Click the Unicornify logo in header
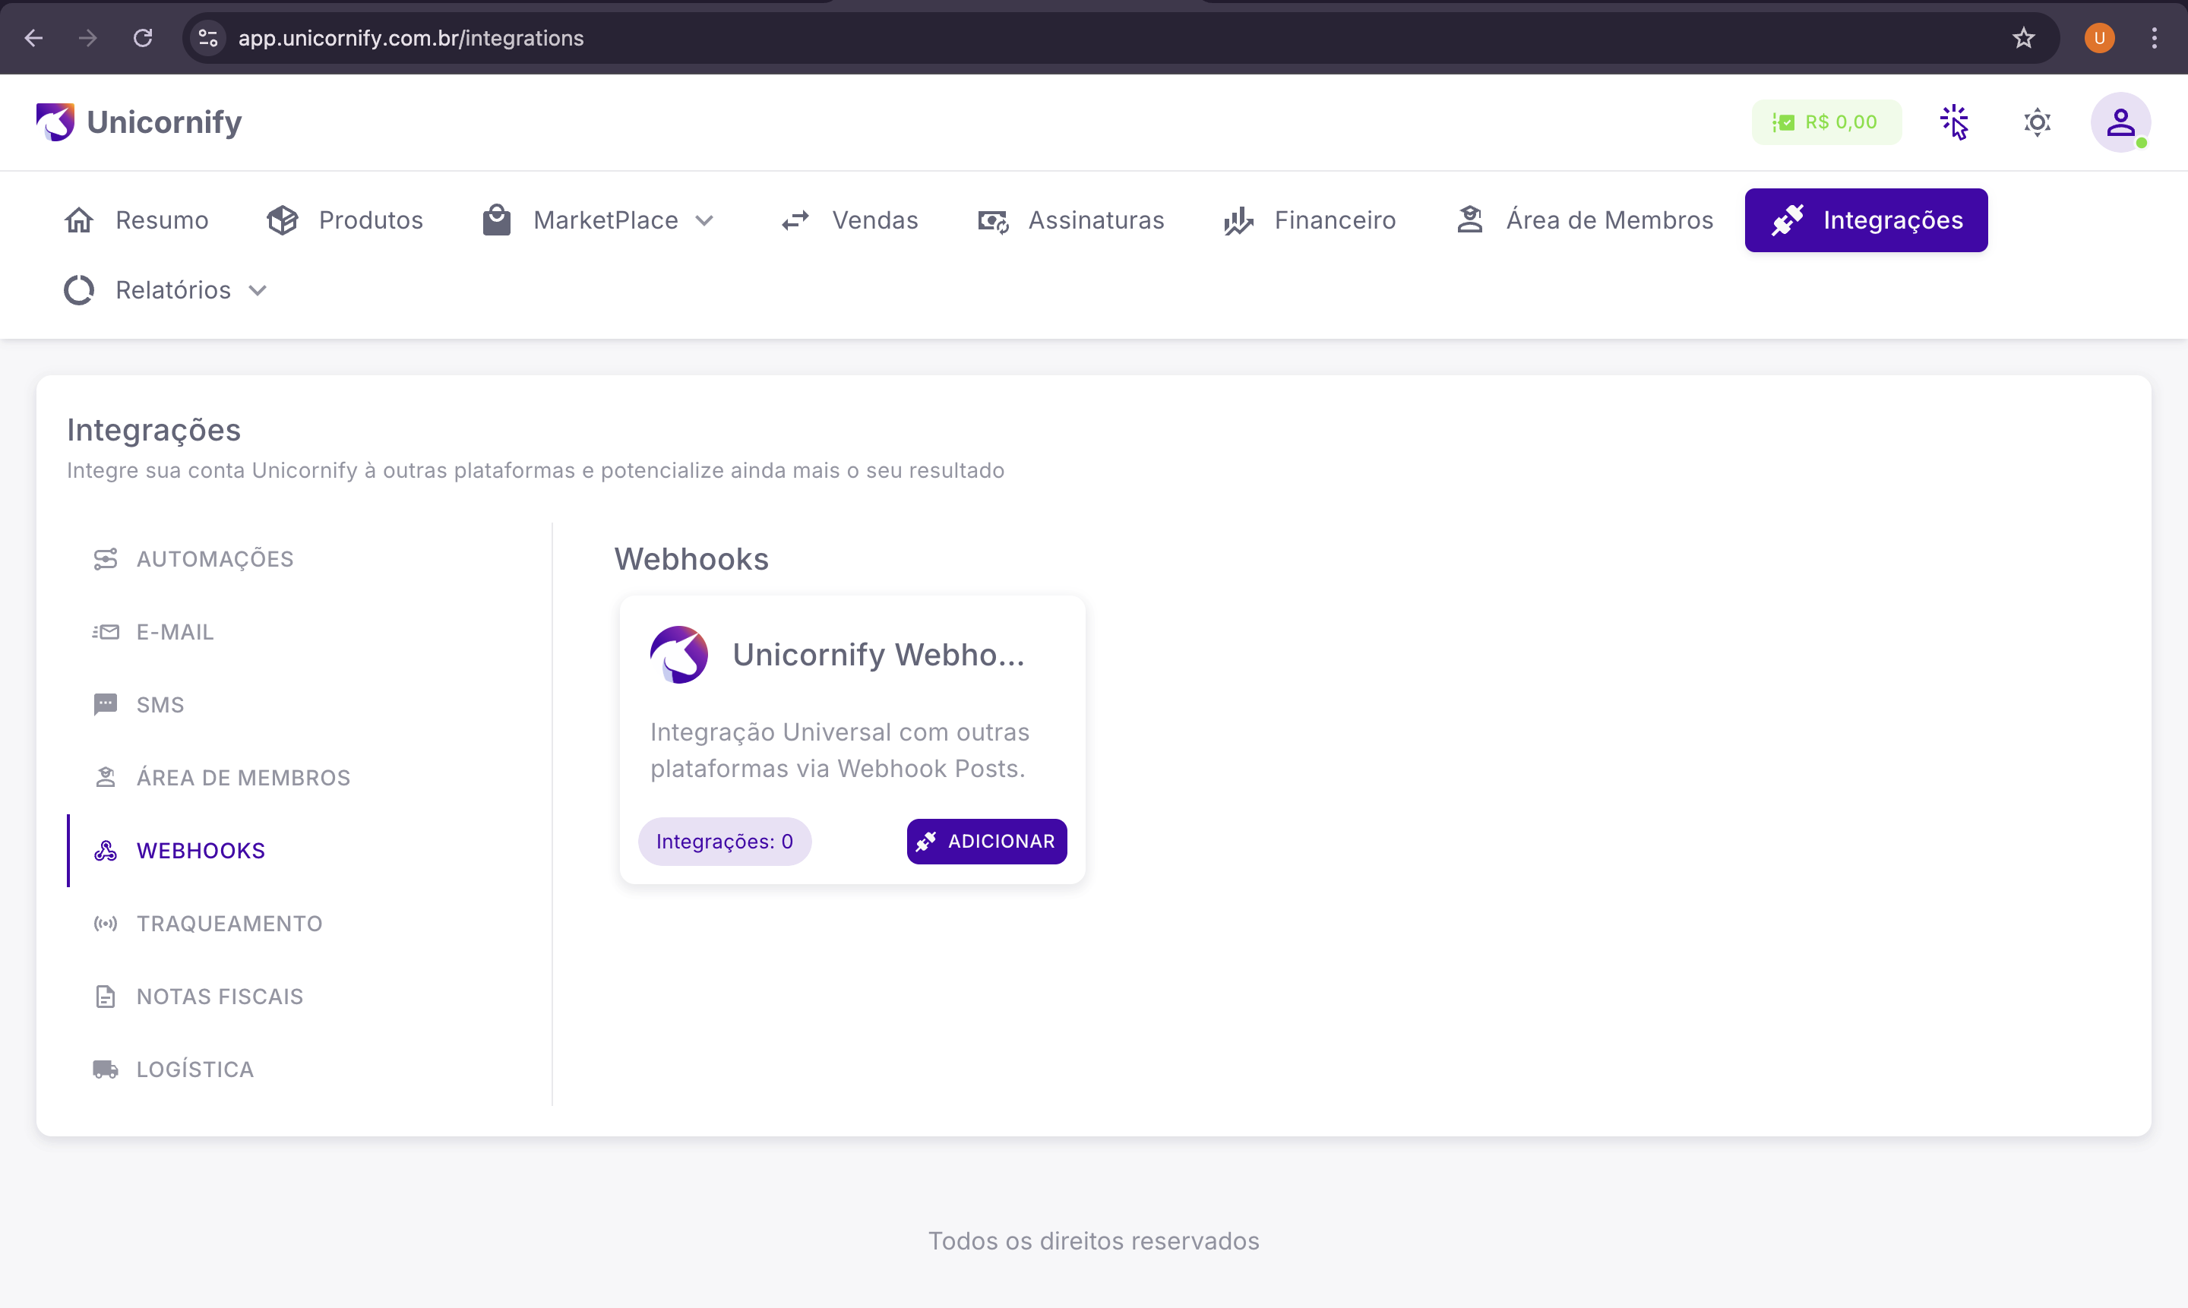Viewport: 2188px width, 1308px height. [139, 122]
